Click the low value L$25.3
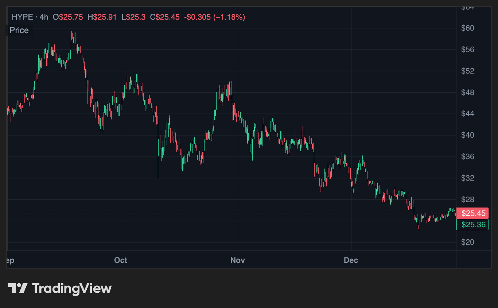 [x=134, y=17]
